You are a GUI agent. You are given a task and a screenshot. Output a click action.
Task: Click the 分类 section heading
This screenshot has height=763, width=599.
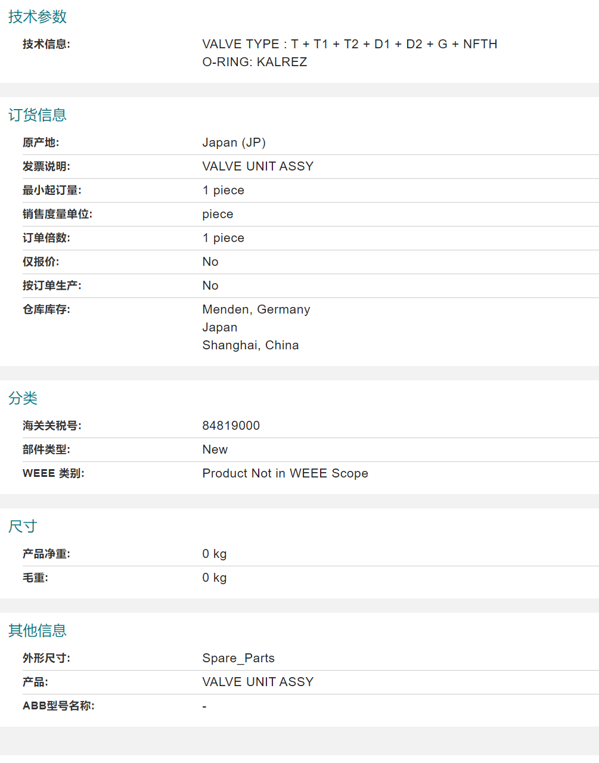pos(23,398)
